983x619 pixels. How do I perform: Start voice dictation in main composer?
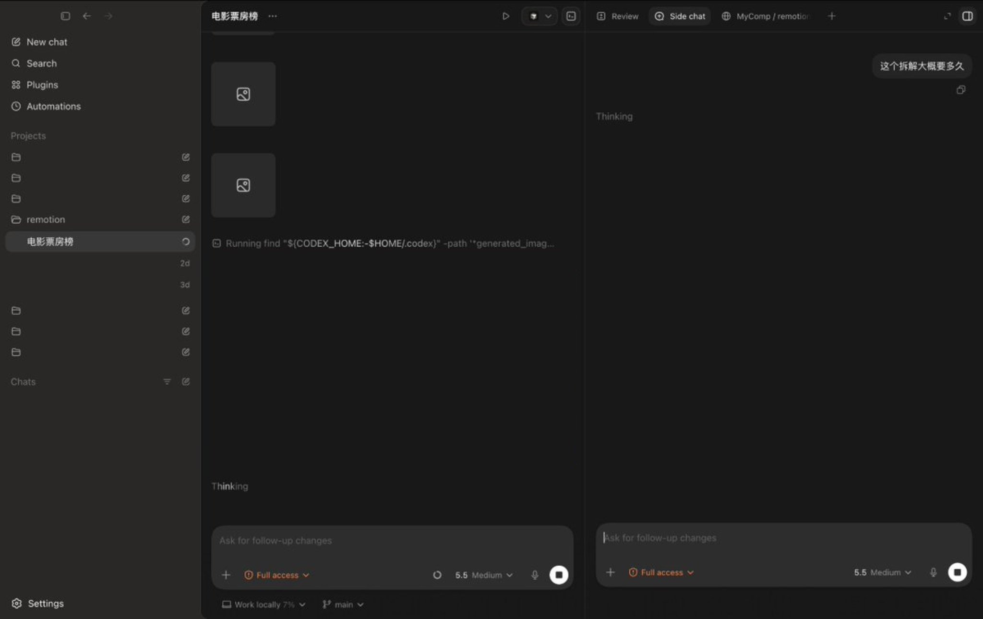[x=535, y=575]
